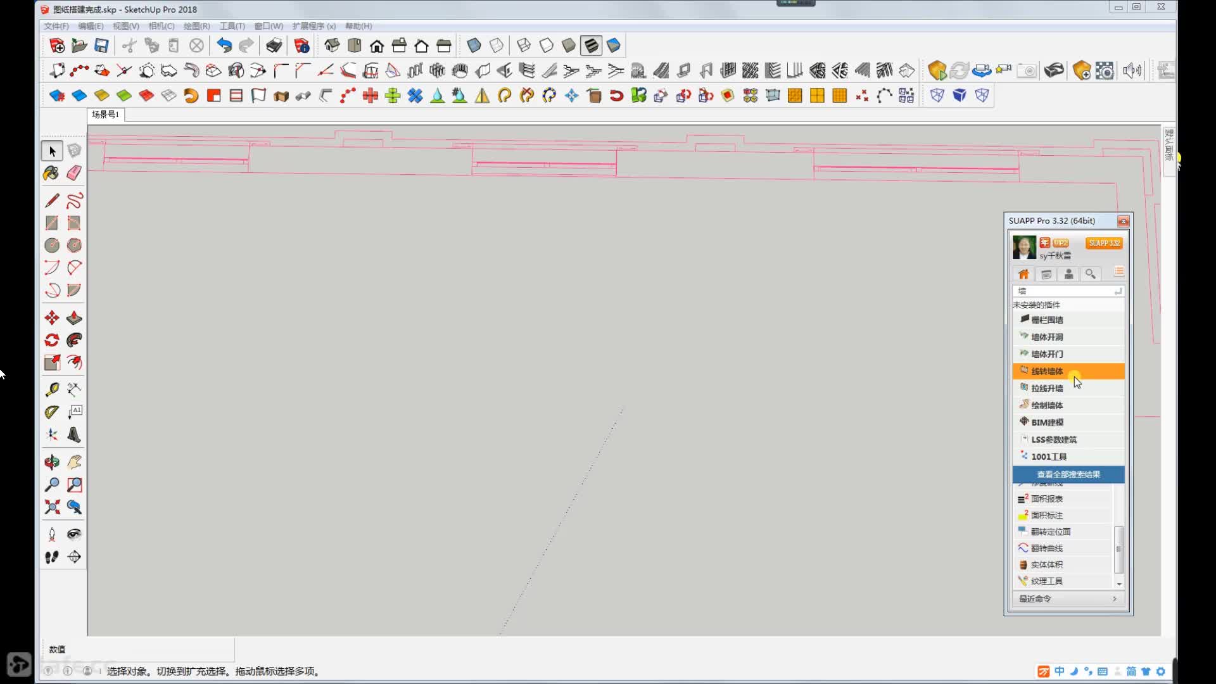This screenshot has height=684, width=1216.
Task: Choose 墙体开洞 plugin result
Action: pos(1068,337)
